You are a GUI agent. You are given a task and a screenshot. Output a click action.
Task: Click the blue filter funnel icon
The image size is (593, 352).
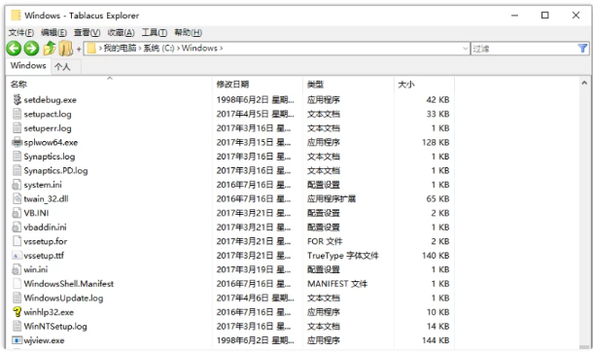point(582,49)
